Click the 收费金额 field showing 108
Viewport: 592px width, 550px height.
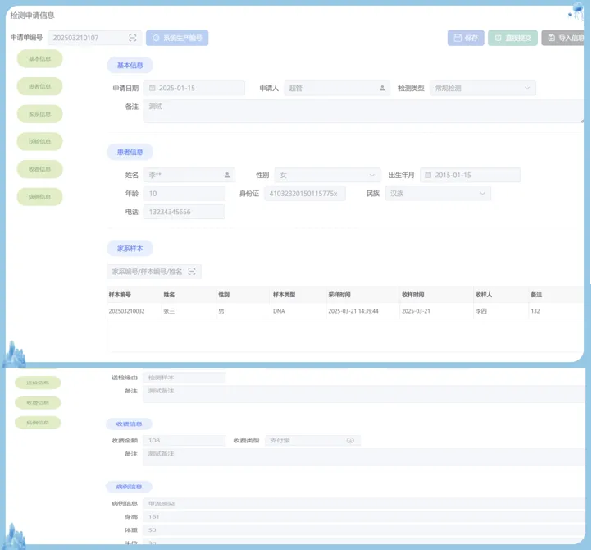click(x=184, y=440)
